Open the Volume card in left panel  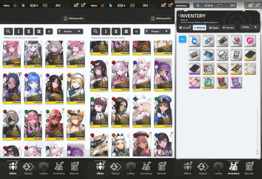54,125
